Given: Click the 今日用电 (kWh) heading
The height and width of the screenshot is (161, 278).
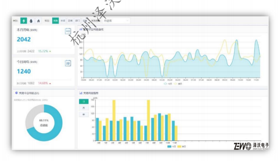Looking at the screenshot, I should click(x=27, y=62).
